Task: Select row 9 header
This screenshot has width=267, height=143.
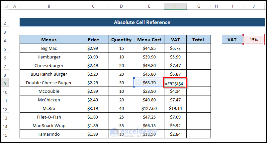Action: coord(5,83)
